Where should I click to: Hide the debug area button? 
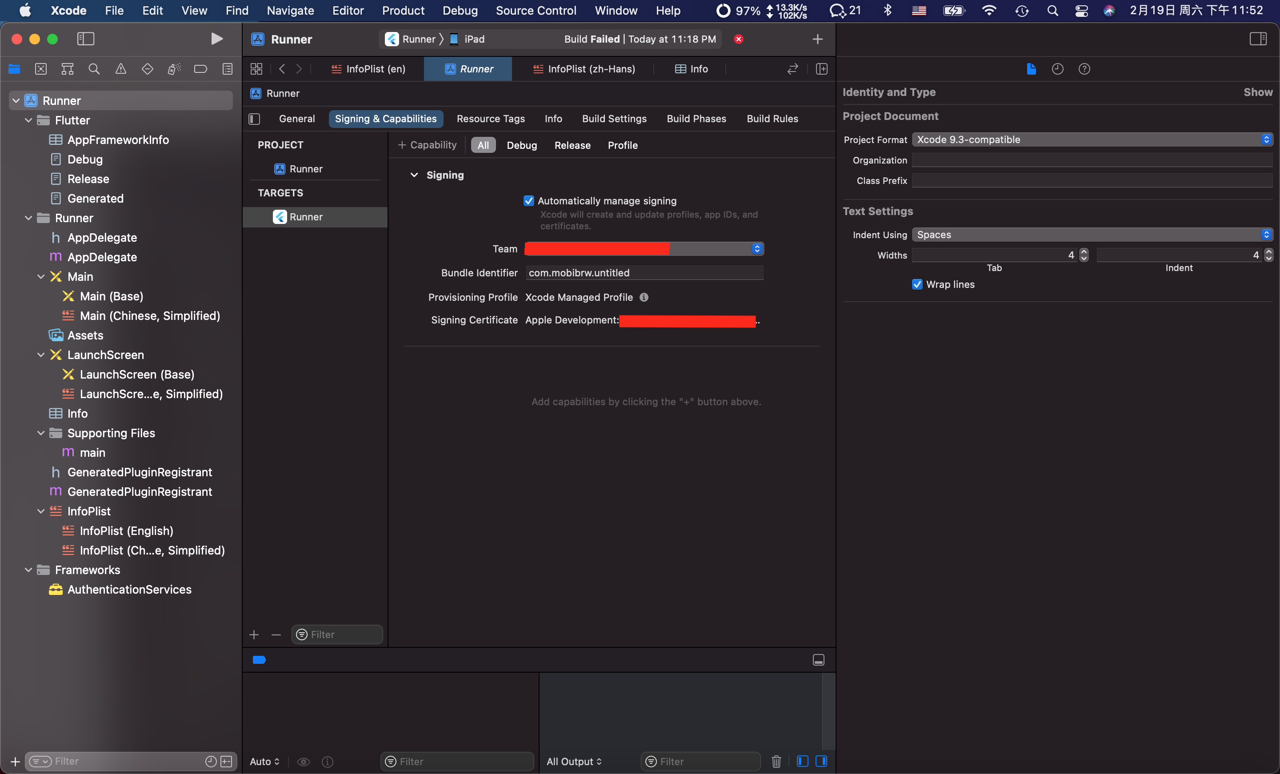point(819,660)
